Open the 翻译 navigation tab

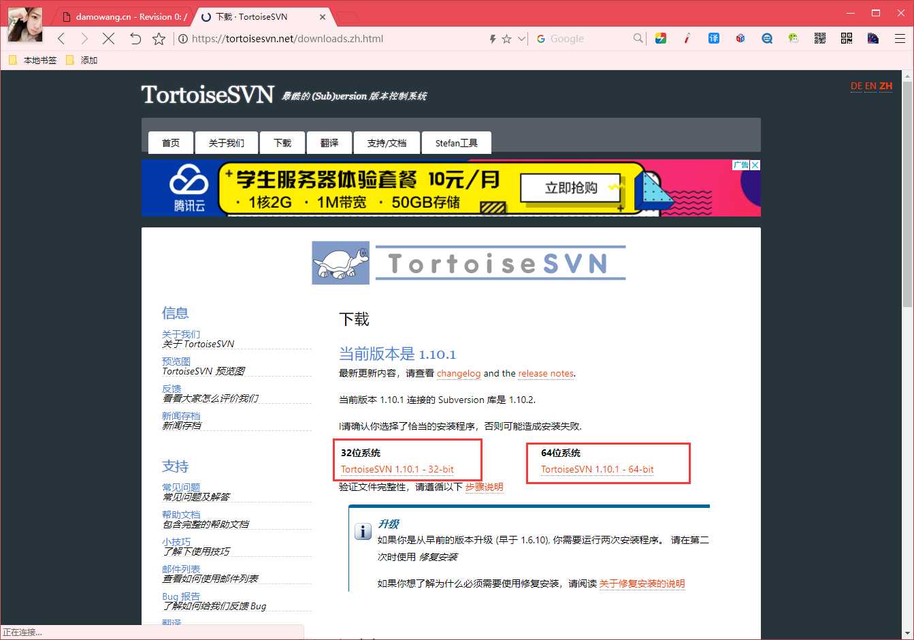329,143
